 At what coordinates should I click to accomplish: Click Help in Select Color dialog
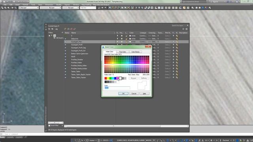144,93
